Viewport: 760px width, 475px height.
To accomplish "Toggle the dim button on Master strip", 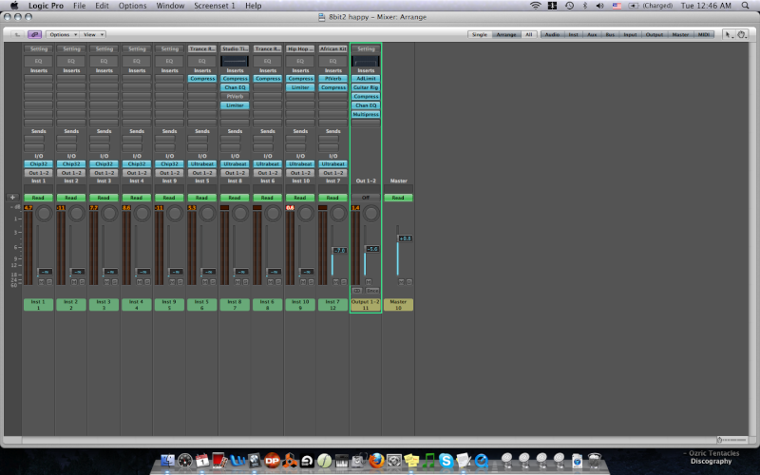I will (409, 282).
